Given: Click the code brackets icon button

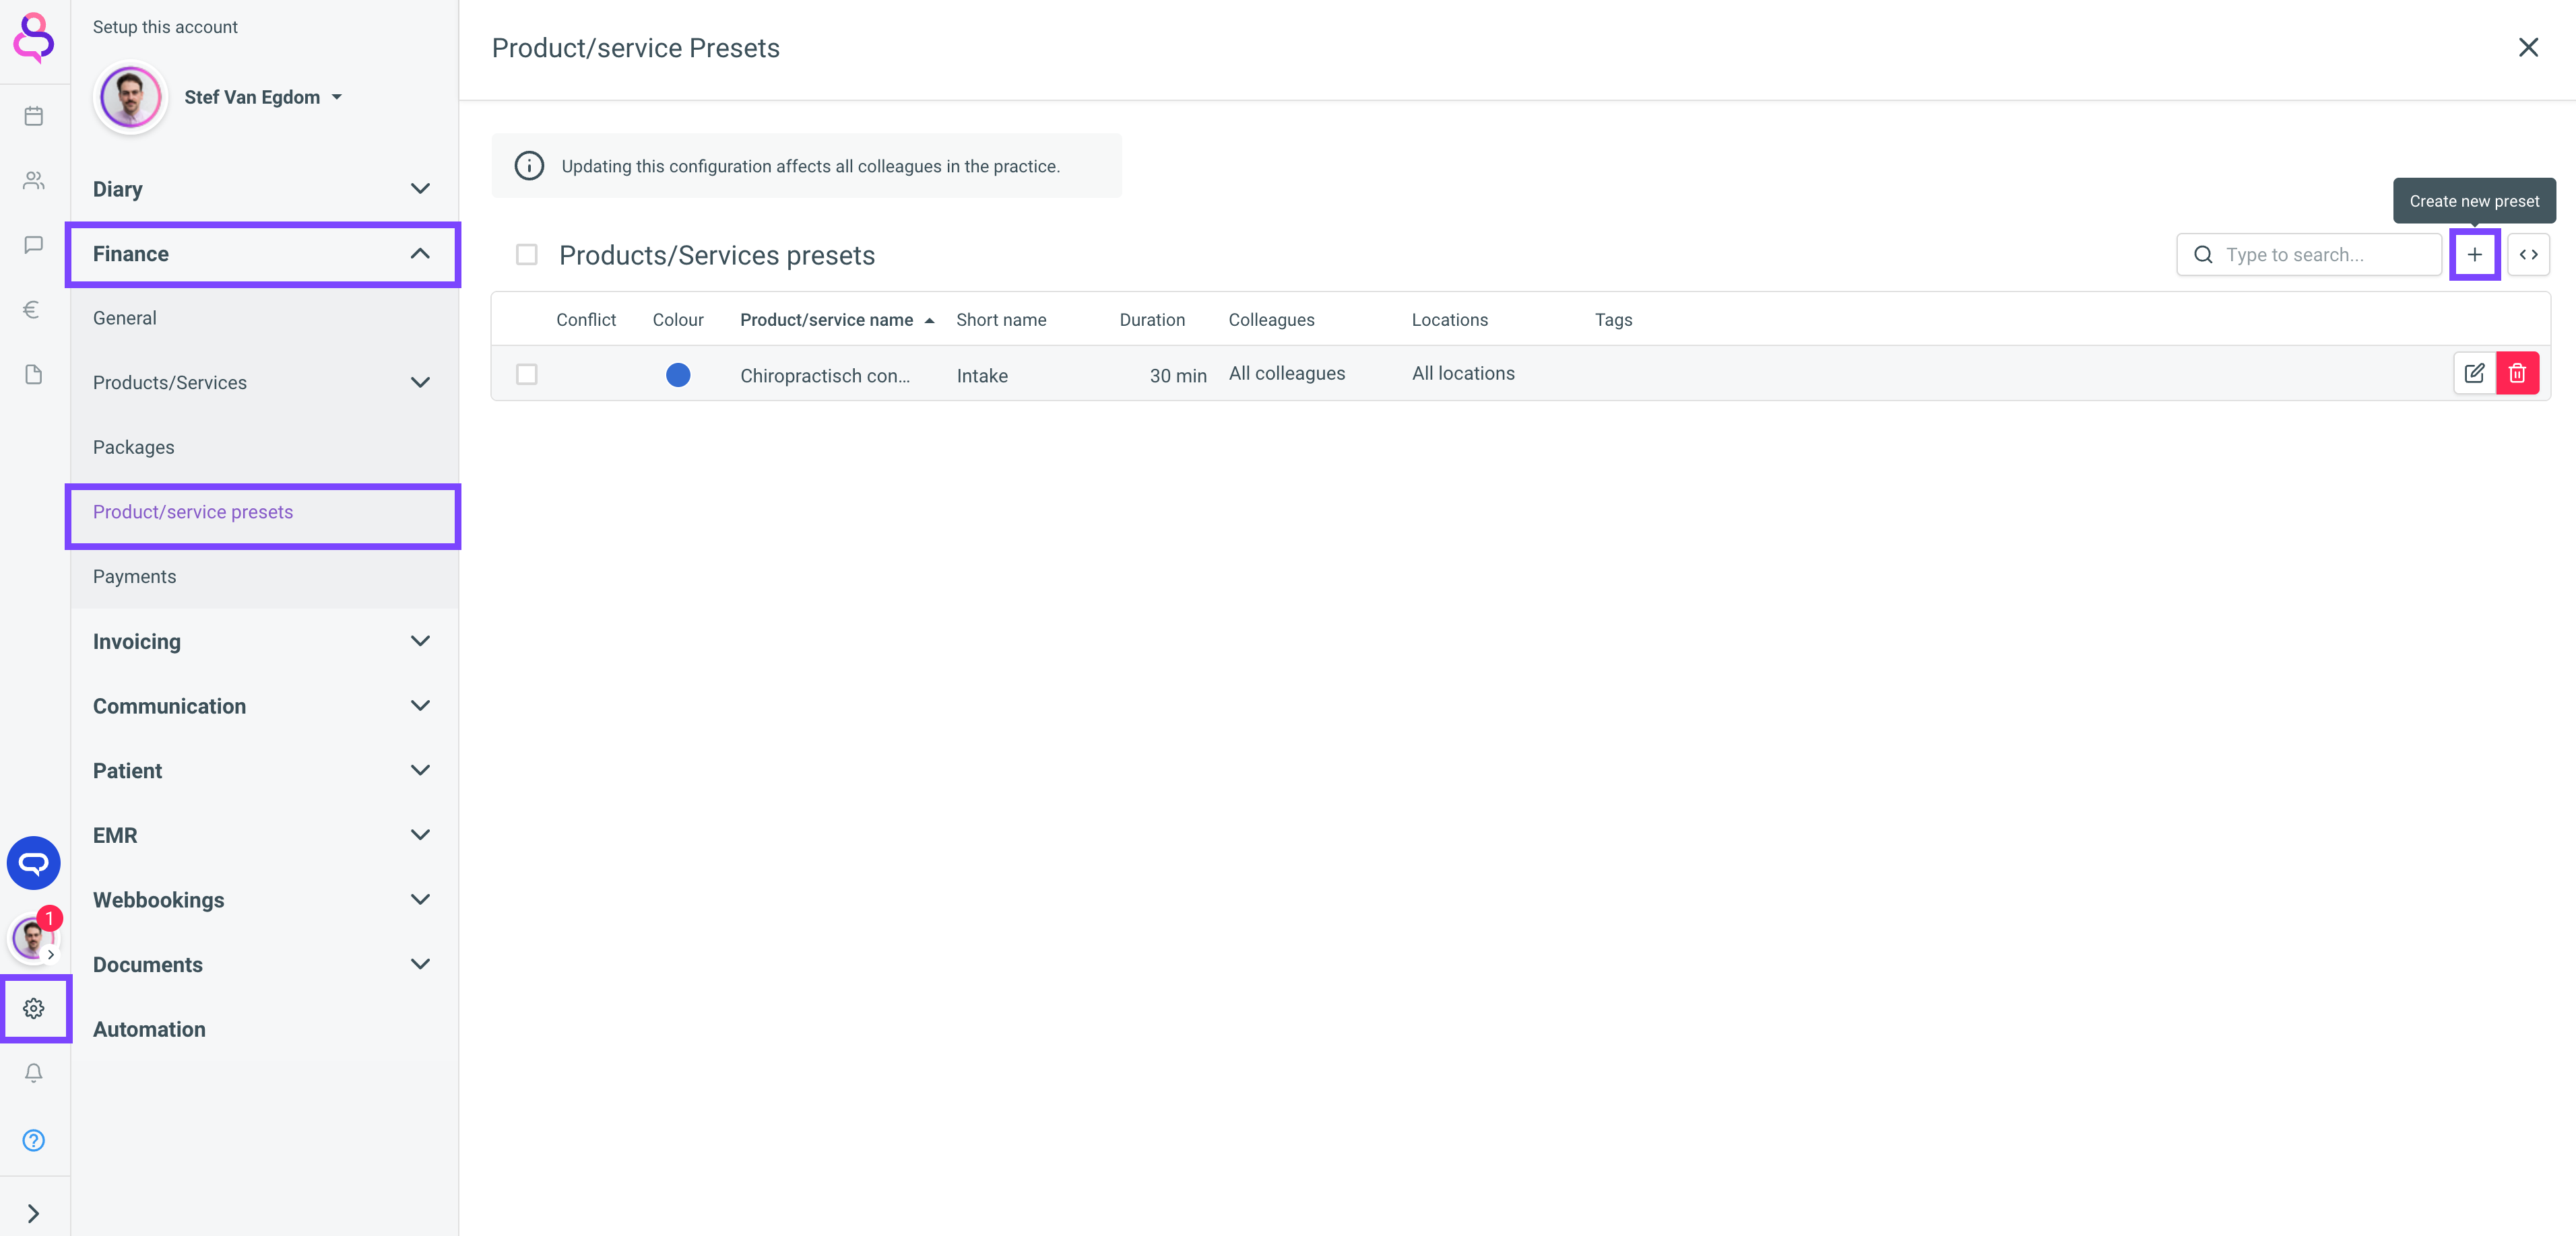Looking at the screenshot, I should 2529,254.
